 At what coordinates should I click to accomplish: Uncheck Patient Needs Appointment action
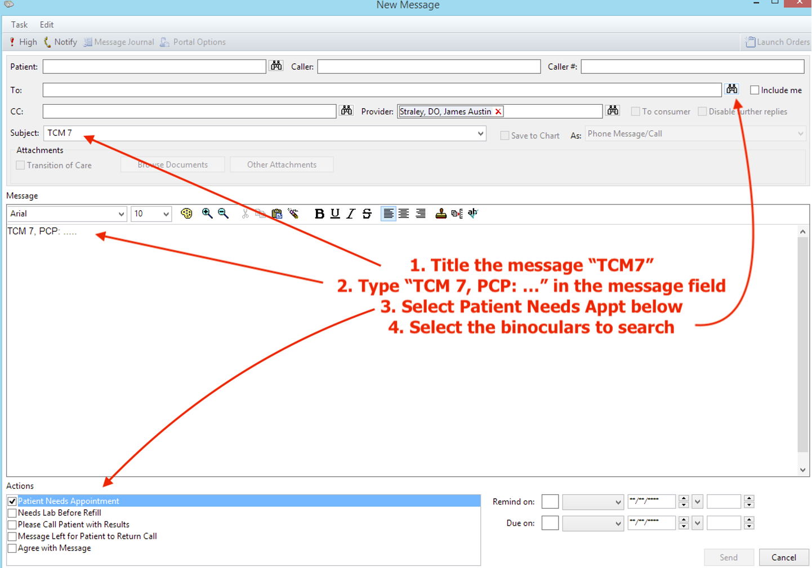[12, 501]
